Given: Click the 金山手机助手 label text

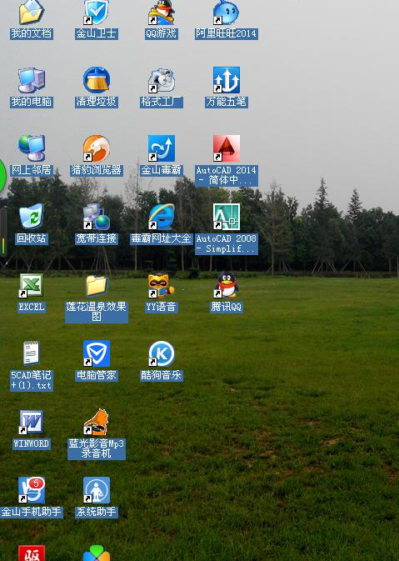Looking at the screenshot, I should point(32,512).
